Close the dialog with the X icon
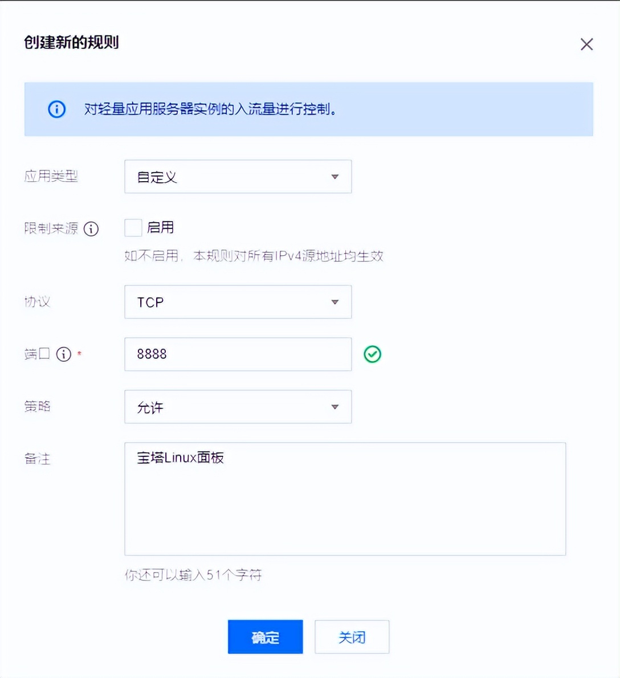 coord(586,44)
